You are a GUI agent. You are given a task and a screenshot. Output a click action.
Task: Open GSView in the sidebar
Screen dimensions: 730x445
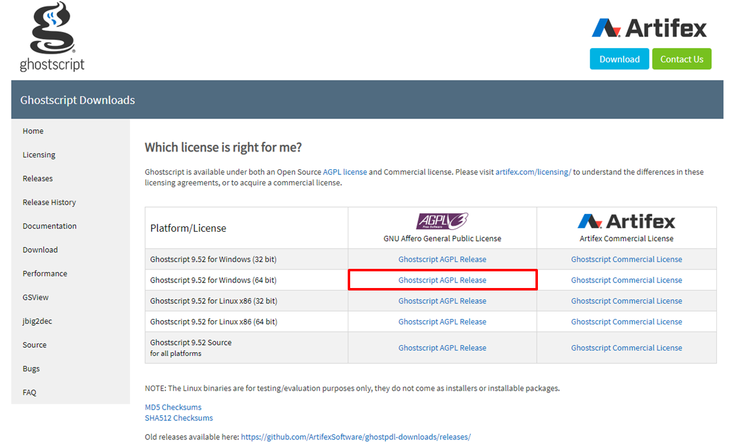(35, 297)
